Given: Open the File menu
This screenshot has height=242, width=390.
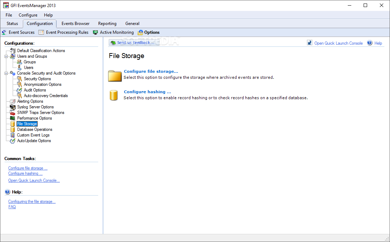Looking at the screenshot, I should 9,15.
